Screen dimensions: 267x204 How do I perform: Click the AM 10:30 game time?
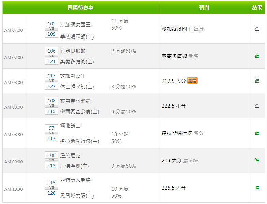[x=13, y=189]
